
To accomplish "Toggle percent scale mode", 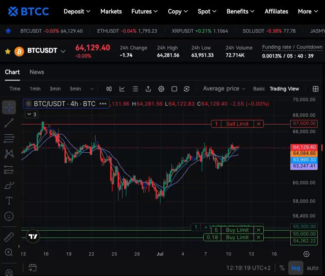I will 282,268.
